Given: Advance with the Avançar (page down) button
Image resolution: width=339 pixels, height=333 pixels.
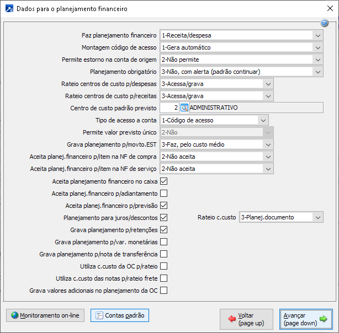Looking at the screenshot, I should point(306,319).
